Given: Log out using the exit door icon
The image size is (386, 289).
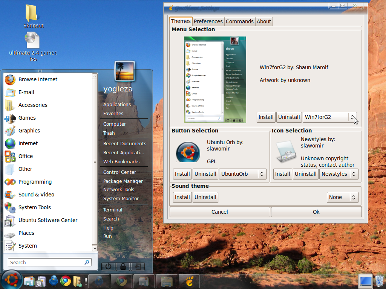Looking at the screenshot, I should click(138, 266).
